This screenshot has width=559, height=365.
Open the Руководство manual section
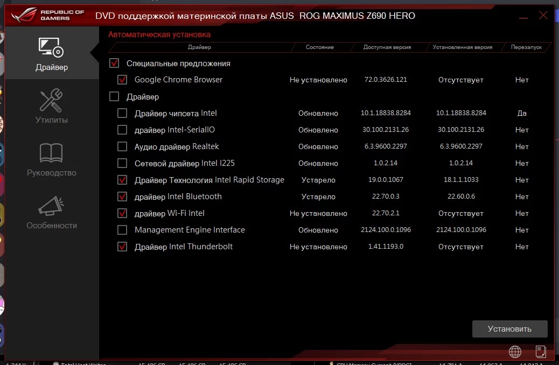tap(51, 159)
